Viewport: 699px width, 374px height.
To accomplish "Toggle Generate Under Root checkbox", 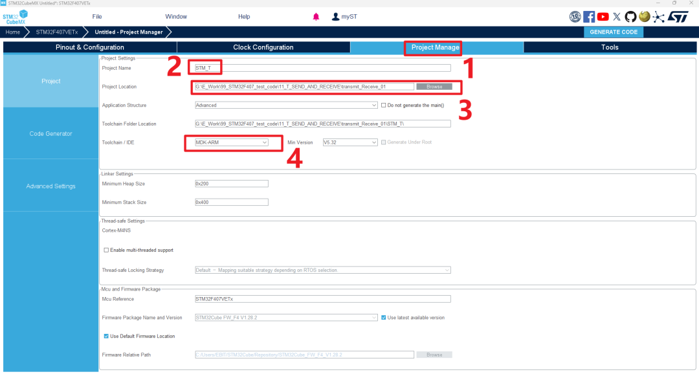I will click(x=383, y=142).
